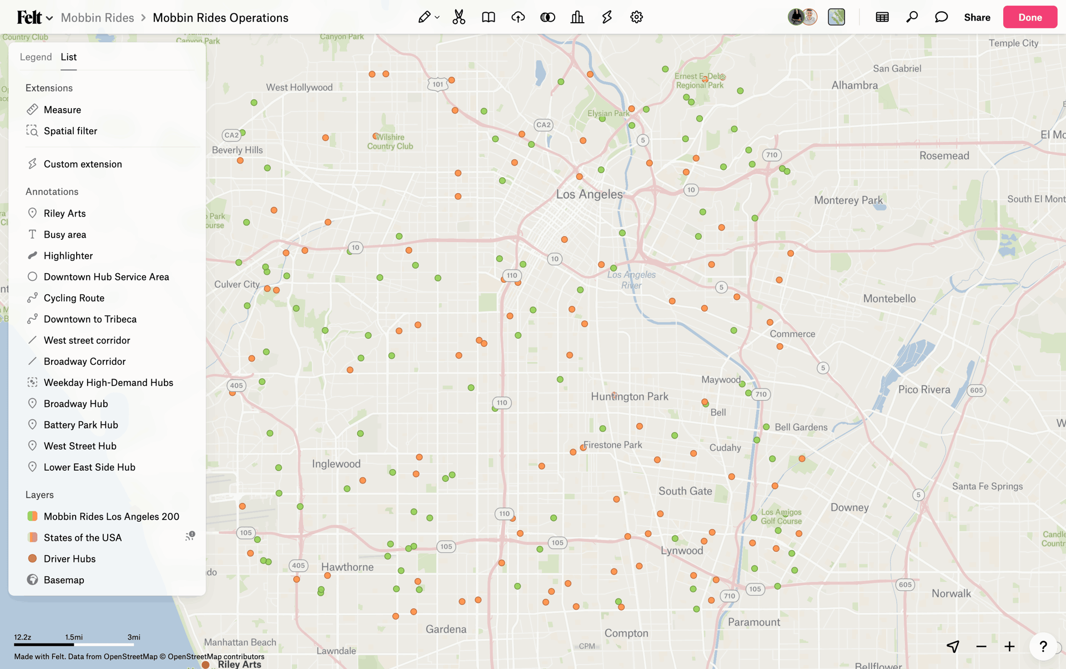
Task: Click the locate me arrow icon
Action: (953, 646)
